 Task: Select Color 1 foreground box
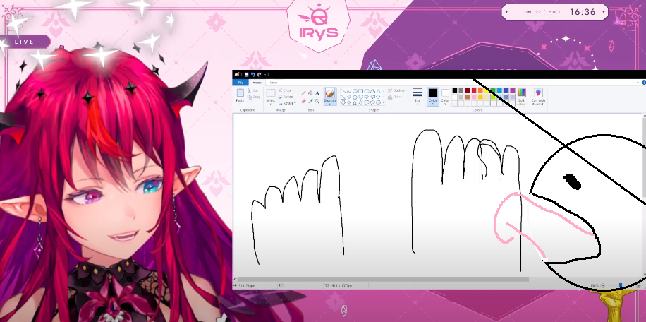coord(433,97)
